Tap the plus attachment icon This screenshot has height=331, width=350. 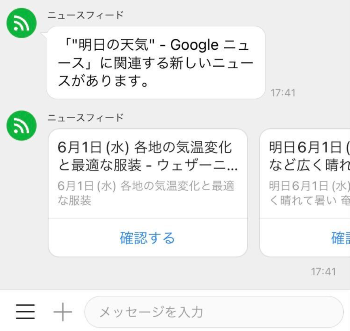tap(63, 312)
